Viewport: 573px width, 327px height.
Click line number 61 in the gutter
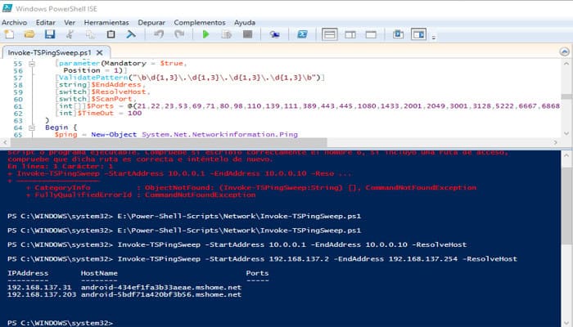coord(18,106)
